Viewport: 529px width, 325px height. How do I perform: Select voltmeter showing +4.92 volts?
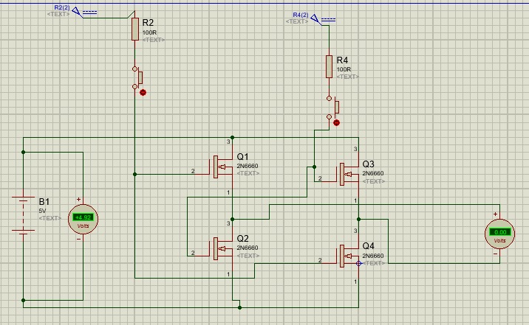(83, 219)
